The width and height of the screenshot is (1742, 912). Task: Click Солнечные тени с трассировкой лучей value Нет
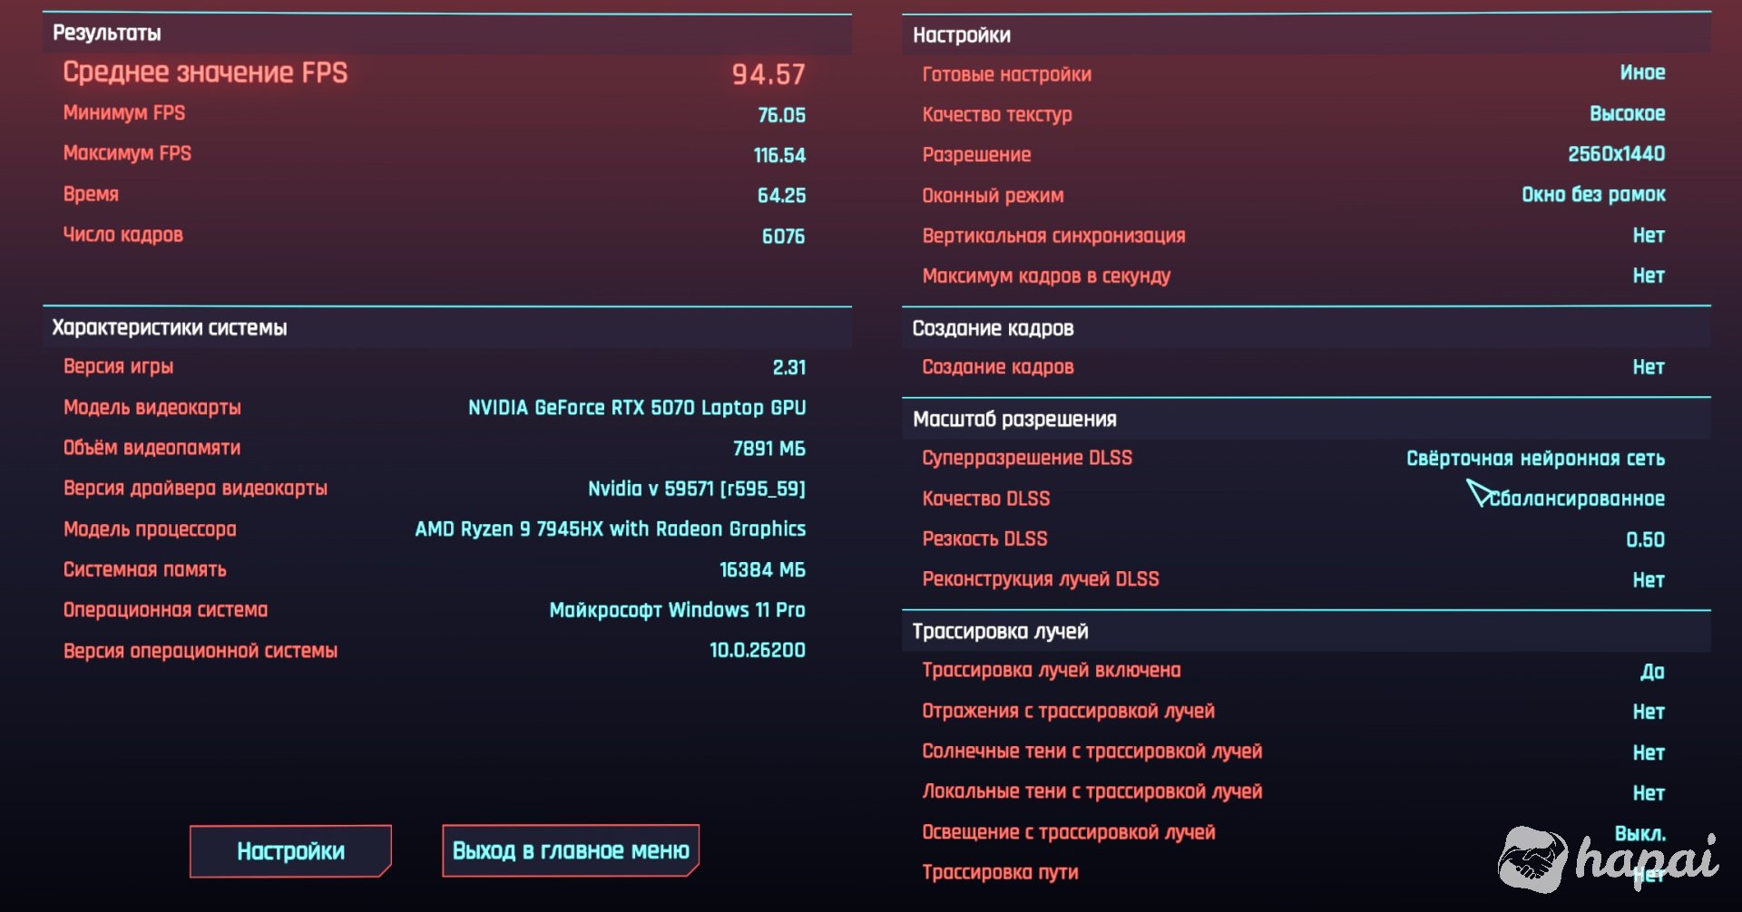(x=1649, y=752)
